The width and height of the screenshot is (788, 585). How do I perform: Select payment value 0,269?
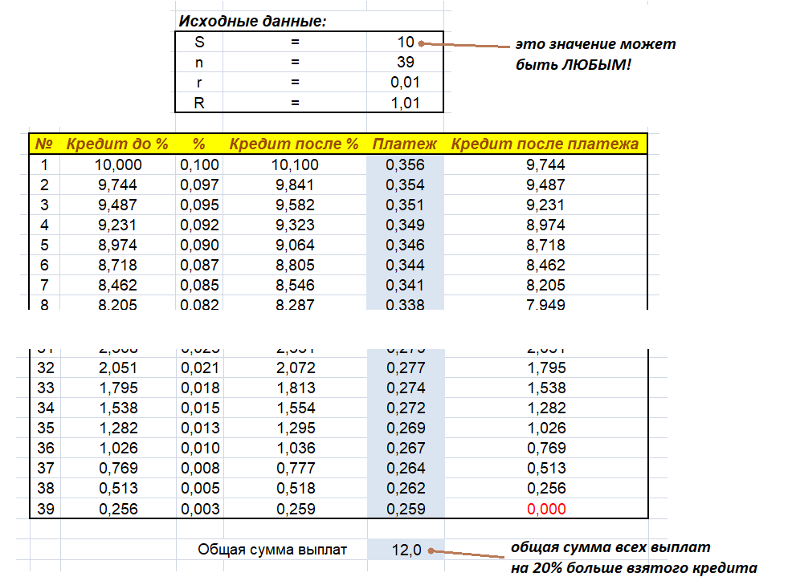pyautogui.click(x=406, y=428)
